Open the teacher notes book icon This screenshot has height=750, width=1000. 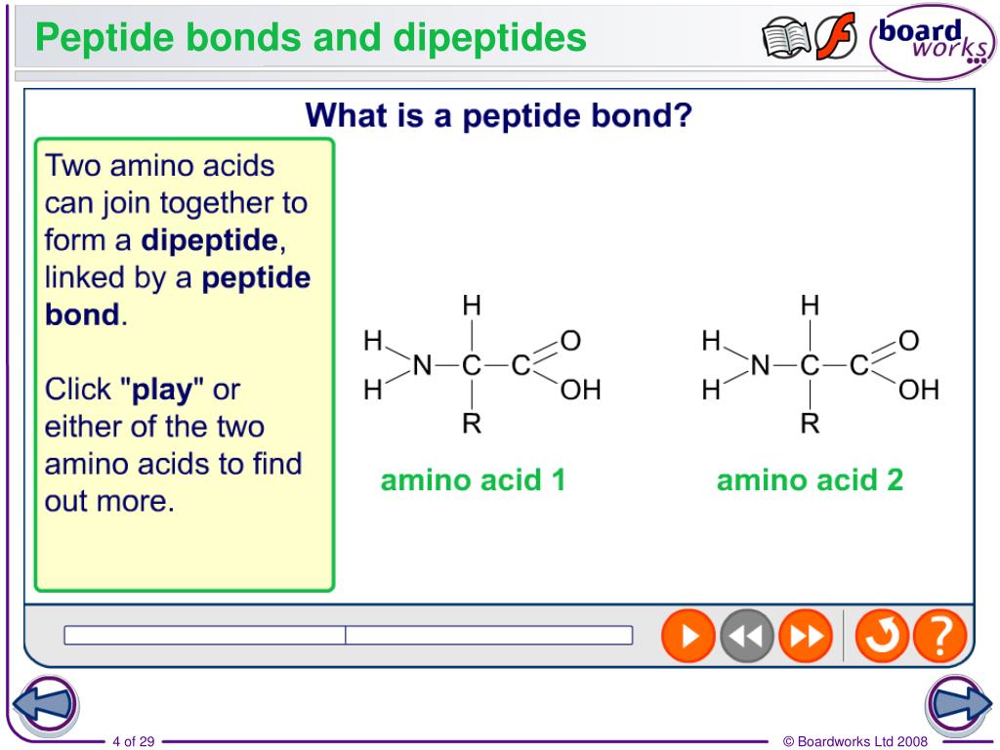(786, 38)
